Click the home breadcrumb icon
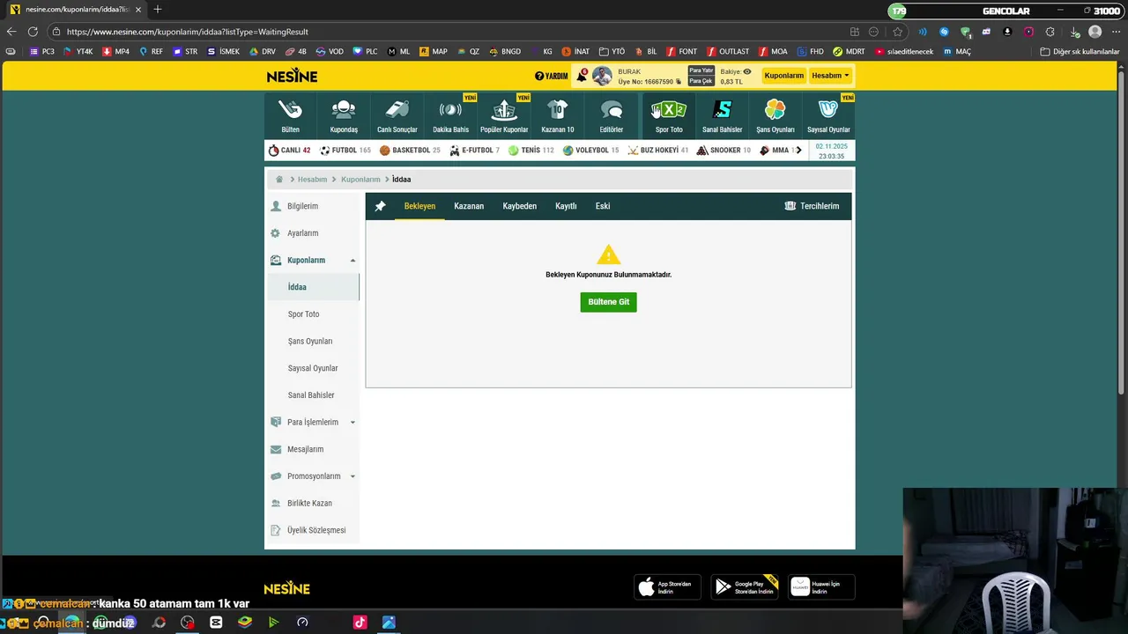 coord(279,180)
